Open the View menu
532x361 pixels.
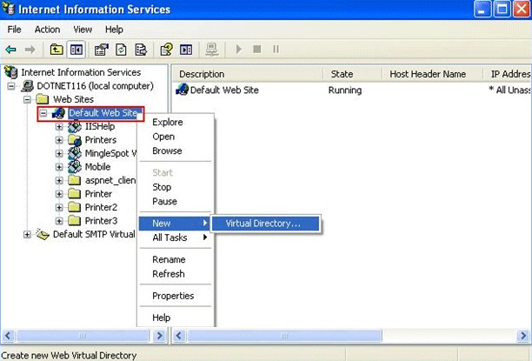pos(83,30)
